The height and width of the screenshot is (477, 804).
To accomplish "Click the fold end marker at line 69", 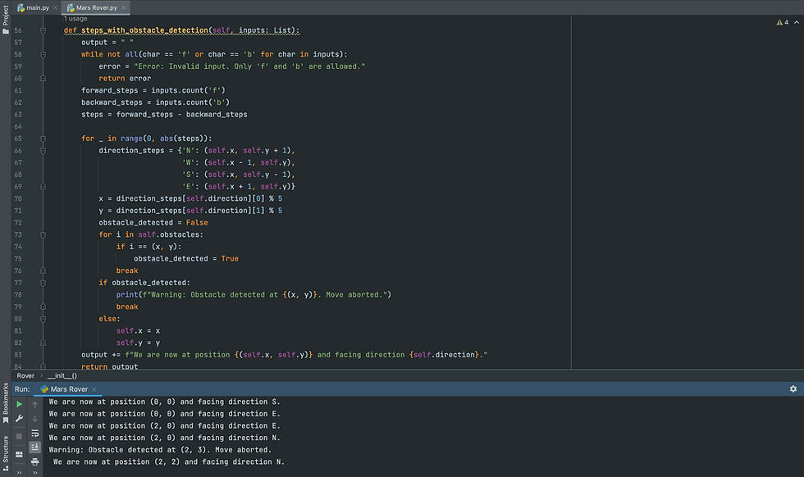I will click(43, 187).
